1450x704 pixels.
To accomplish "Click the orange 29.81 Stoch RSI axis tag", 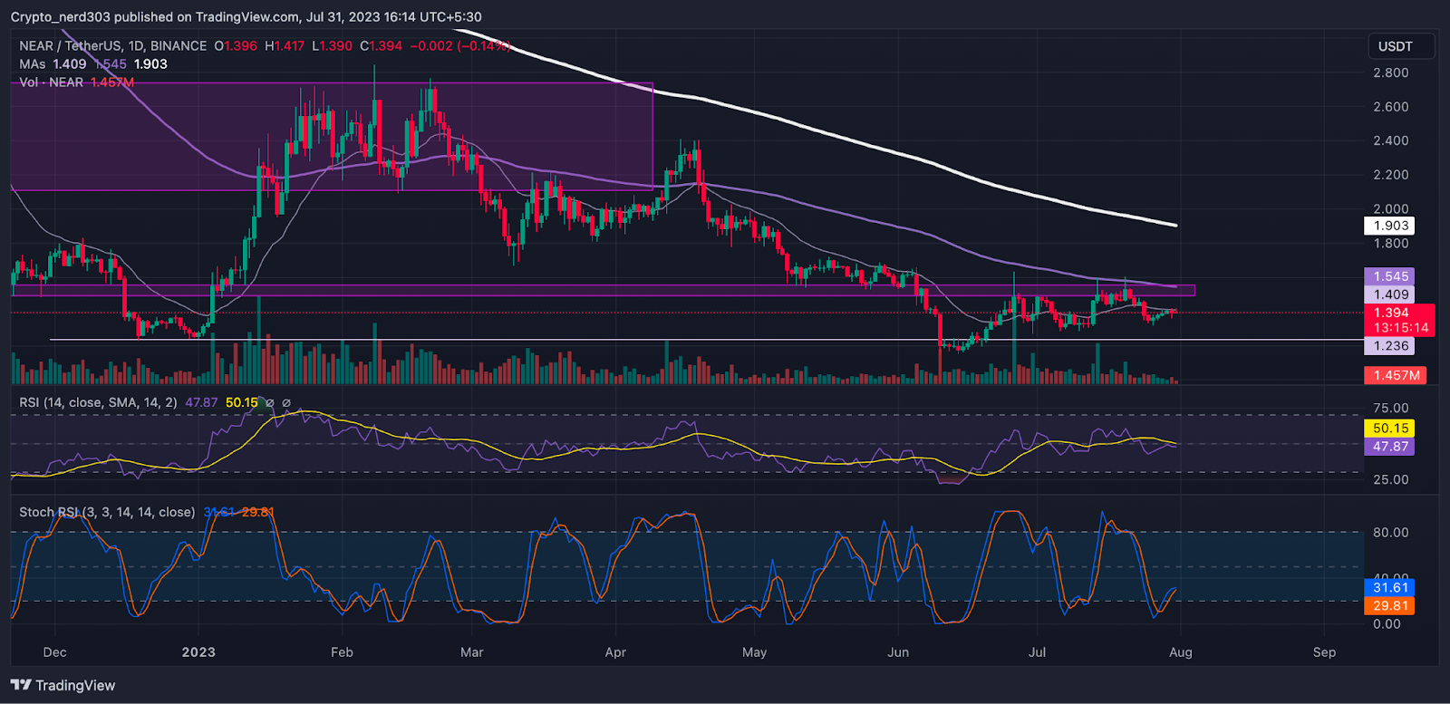I will 1390,606.
